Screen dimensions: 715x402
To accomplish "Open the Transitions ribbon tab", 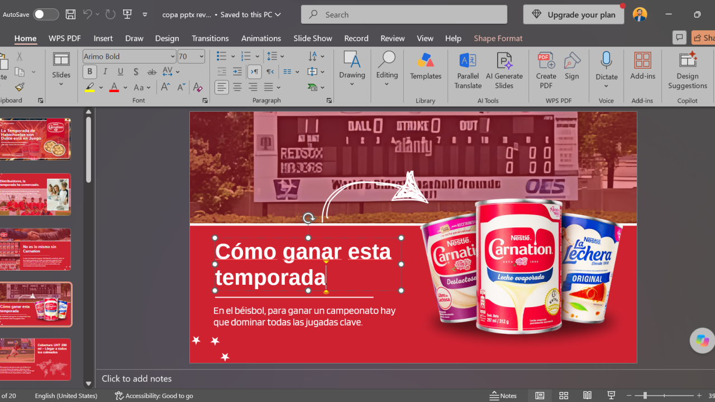I will pyautogui.click(x=210, y=38).
